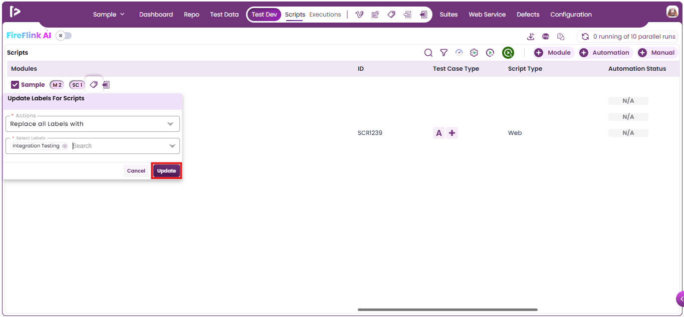The image size is (684, 317).
Task: Click the Automation Status column header
Action: point(637,69)
